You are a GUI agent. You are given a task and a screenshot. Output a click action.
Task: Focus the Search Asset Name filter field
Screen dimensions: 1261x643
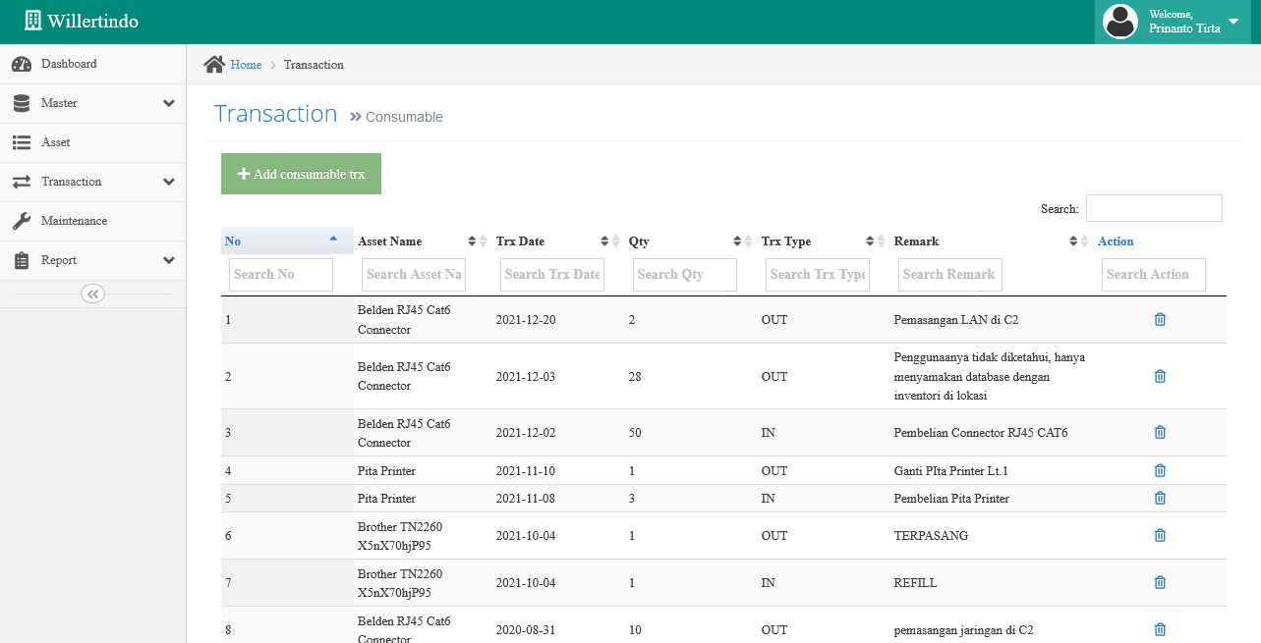[x=413, y=275]
